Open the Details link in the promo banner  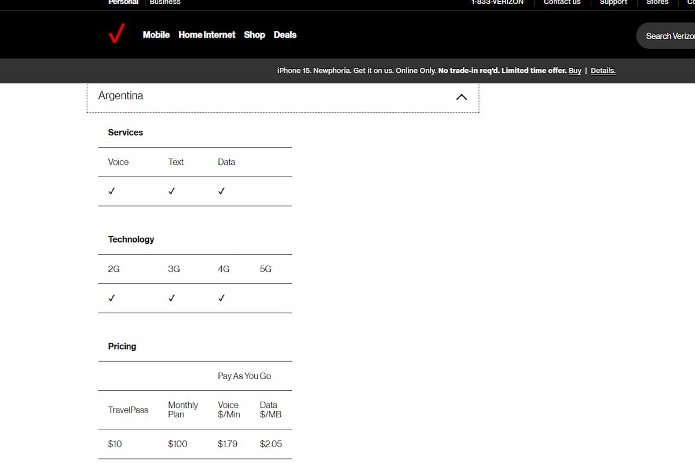[x=603, y=71]
